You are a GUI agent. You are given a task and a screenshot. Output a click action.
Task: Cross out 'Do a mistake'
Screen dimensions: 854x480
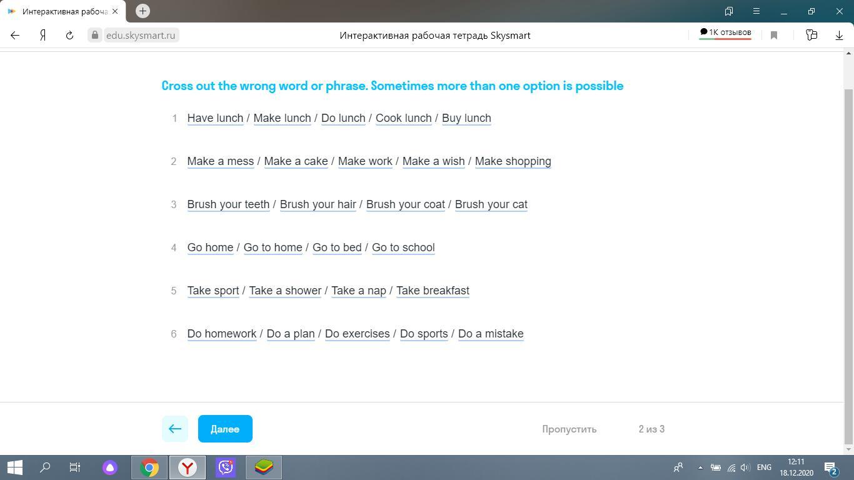click(x=491, y=334)
